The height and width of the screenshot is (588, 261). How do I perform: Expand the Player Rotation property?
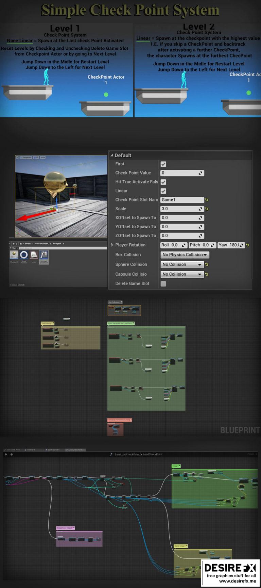tap(112, 245)
